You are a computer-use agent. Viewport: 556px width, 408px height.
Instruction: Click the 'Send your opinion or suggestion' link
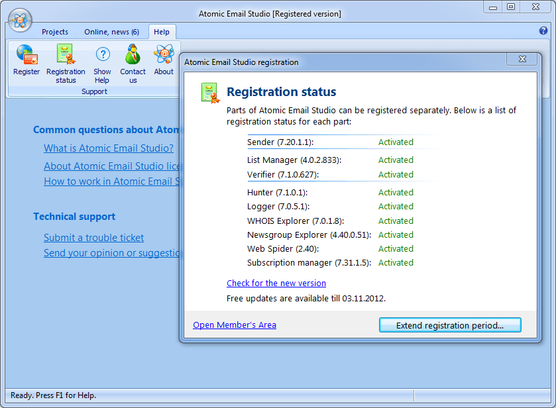coord(111,253)
